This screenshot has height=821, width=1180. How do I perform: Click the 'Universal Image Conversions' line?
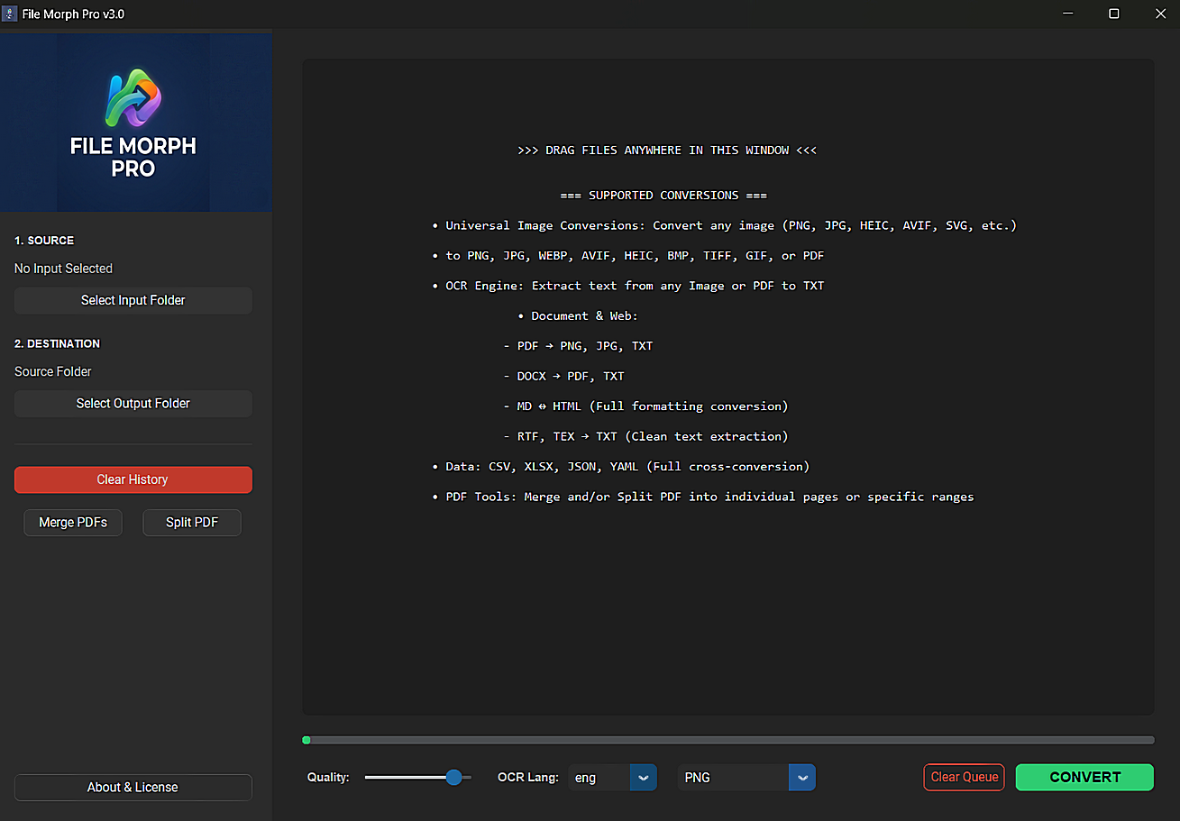(725, 225)
